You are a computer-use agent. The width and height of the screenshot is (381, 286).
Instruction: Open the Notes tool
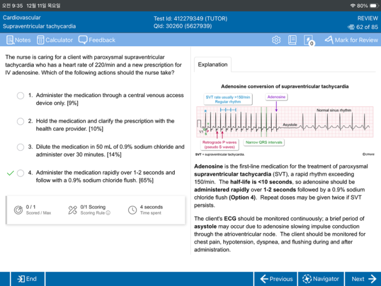[18, 40]
